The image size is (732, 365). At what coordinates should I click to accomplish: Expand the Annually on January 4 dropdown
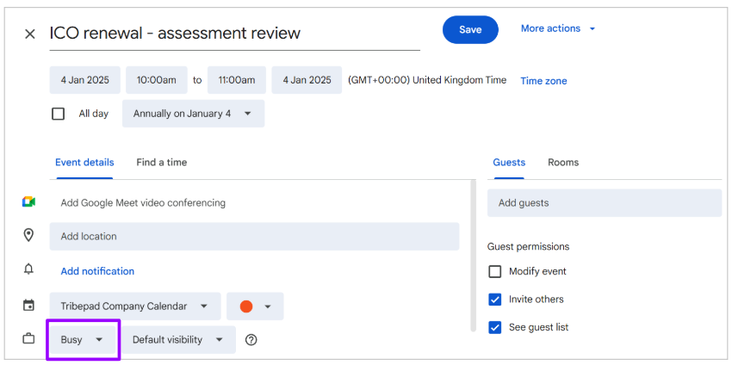pyautogui.click(x=193, y=114)
